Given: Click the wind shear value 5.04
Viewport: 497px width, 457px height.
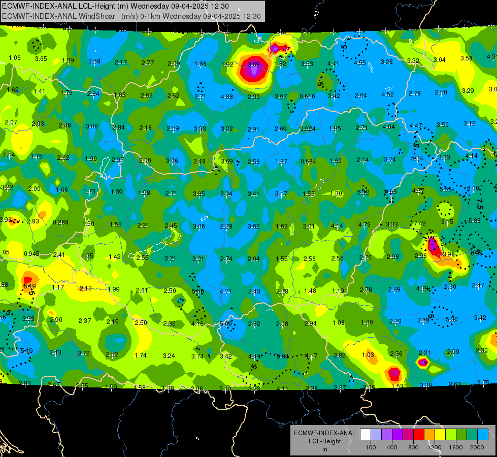Looking at the screenshot, I should click(283, 356).
